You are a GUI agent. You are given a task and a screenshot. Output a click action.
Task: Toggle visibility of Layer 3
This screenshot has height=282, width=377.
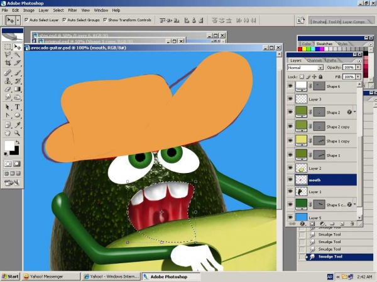[x=290, y=99]
